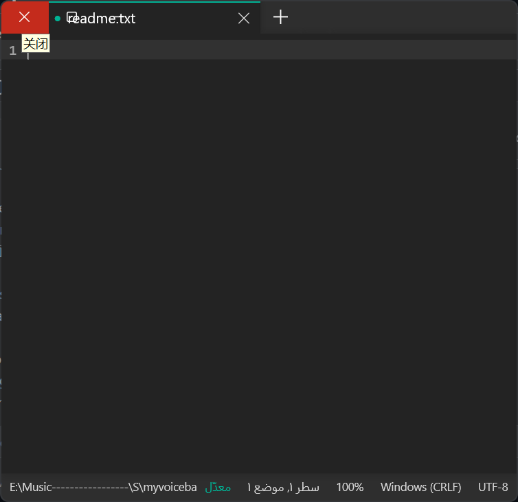The width and height of the screenshot is (518, 502).
Task: Click the line and position indicator in status bar
Action: pyautogui.click(x=283, y=488)
